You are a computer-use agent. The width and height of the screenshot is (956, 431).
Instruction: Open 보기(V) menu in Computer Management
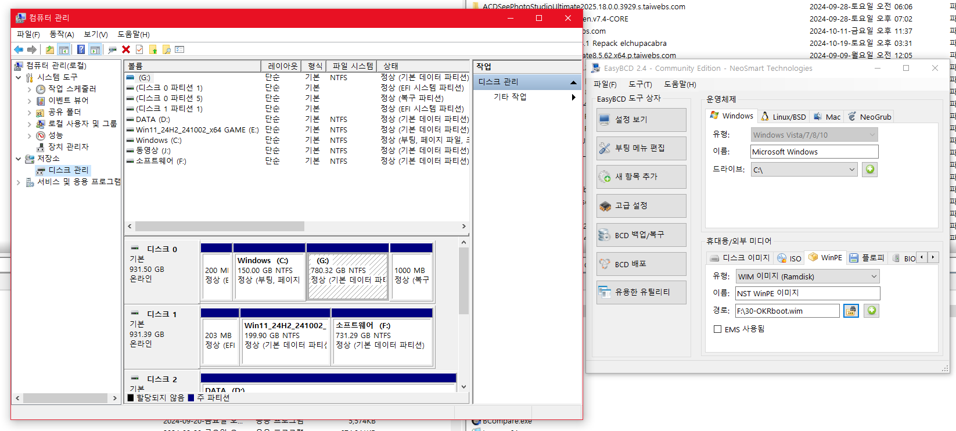[x=96, y=35]
